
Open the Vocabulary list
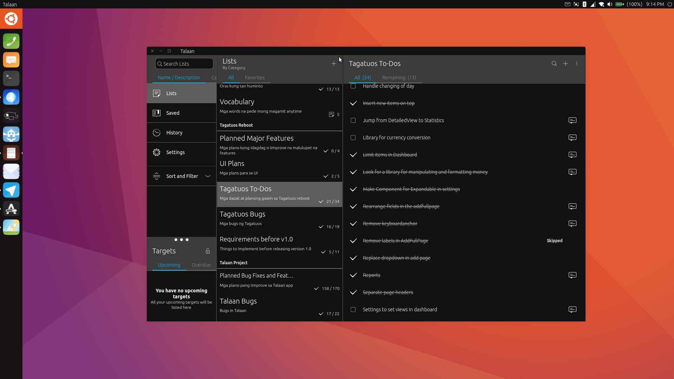click(279, 107)
